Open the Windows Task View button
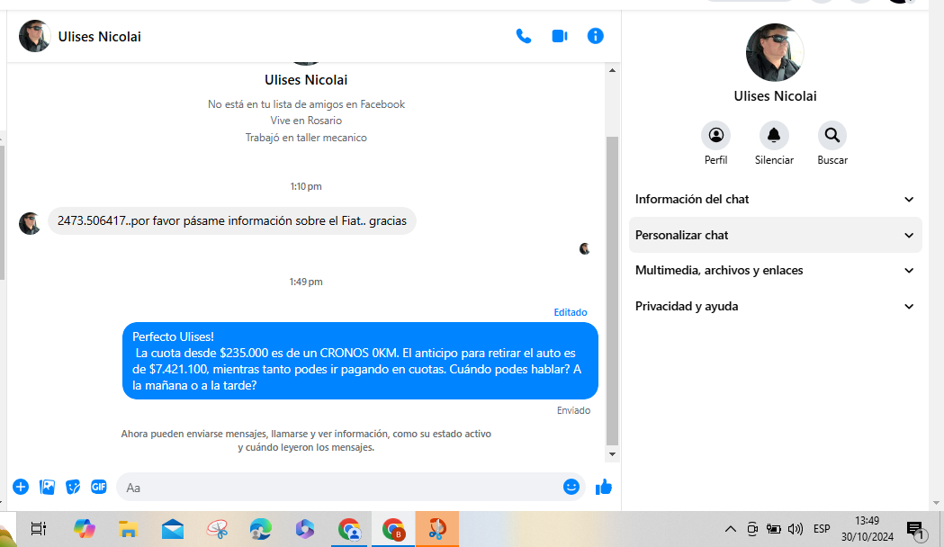Image resolution: width=944 pixels, height=547 pixels. [x=38, y=529]
